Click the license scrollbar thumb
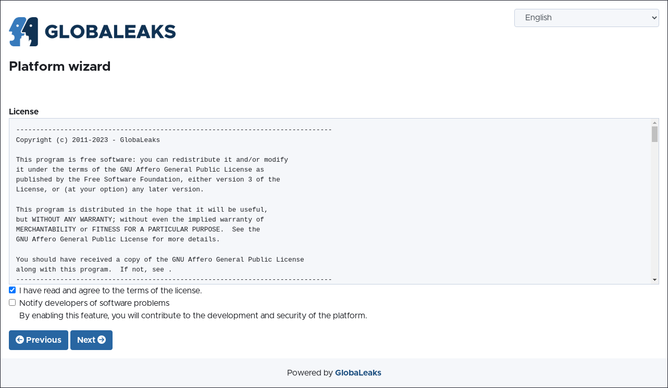Image resolution: width=668 pixels, height=388 pixels. click(654, 134)
